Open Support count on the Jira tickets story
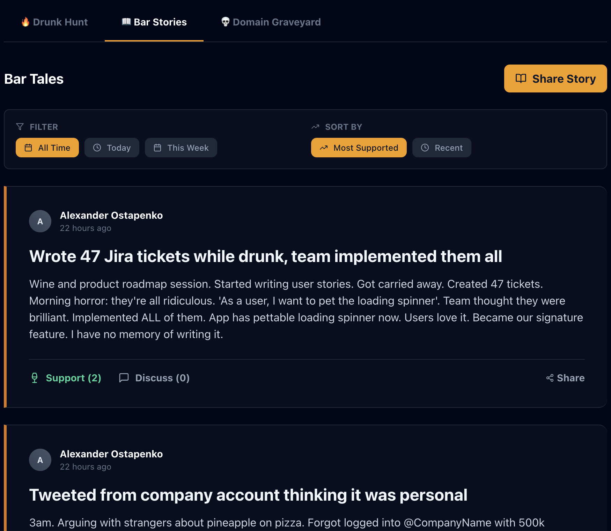 [x=73, y=378]
